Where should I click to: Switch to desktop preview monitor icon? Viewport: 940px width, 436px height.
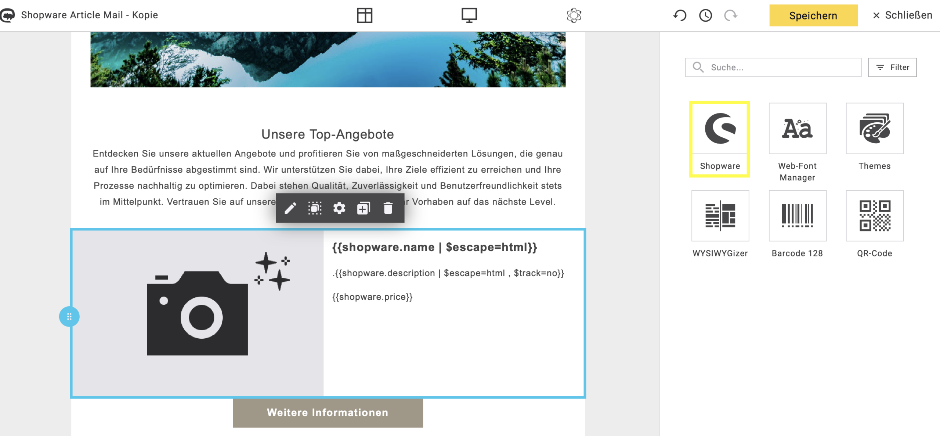(469, 15)
